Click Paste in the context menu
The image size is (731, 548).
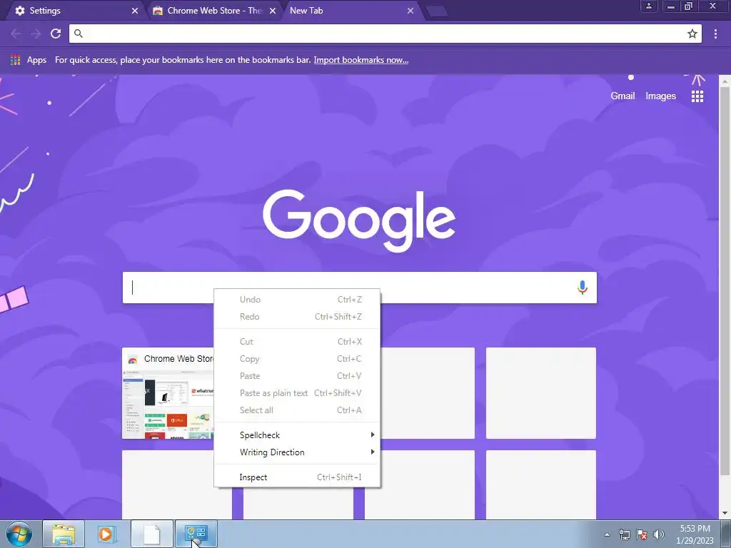pos(297,376)
